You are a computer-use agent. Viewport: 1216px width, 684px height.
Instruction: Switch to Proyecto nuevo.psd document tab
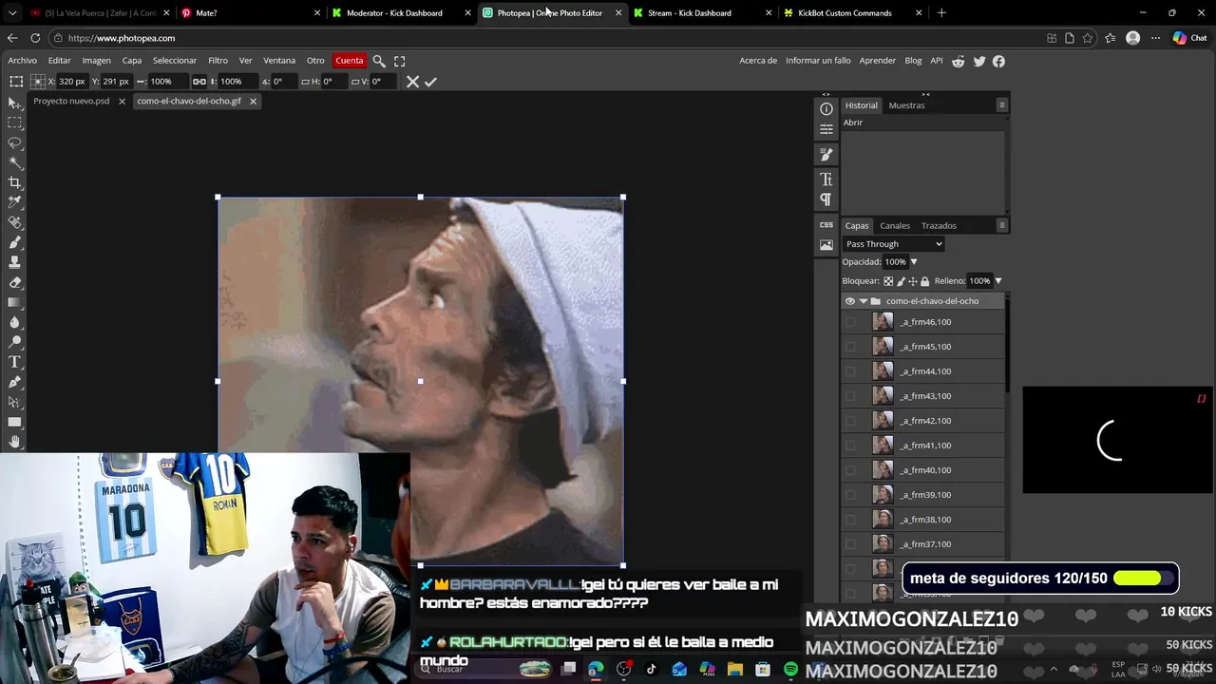click(71, 101)
